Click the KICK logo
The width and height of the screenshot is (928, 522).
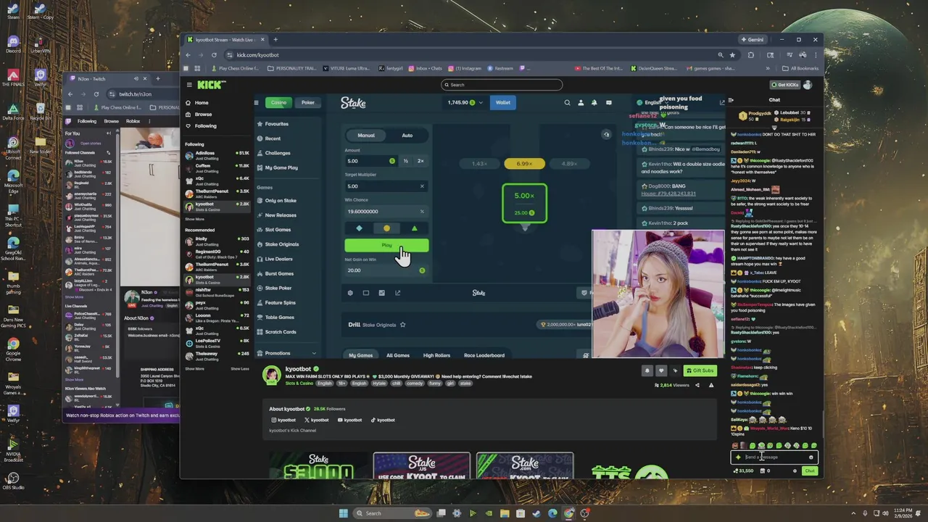(212, 85)
